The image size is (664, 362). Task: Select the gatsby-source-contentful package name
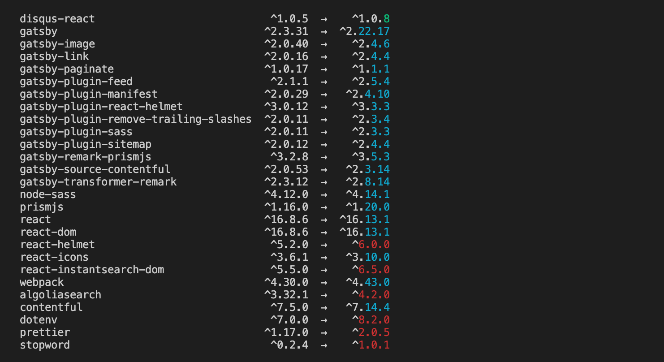95,169
